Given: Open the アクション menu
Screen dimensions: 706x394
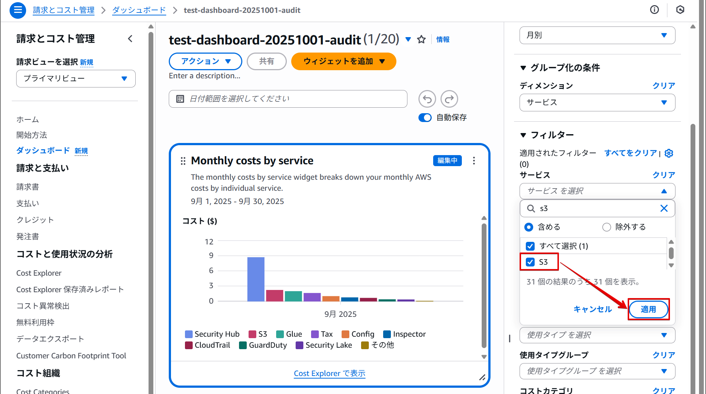Looking at the screenshot, I should pos(205,61).
